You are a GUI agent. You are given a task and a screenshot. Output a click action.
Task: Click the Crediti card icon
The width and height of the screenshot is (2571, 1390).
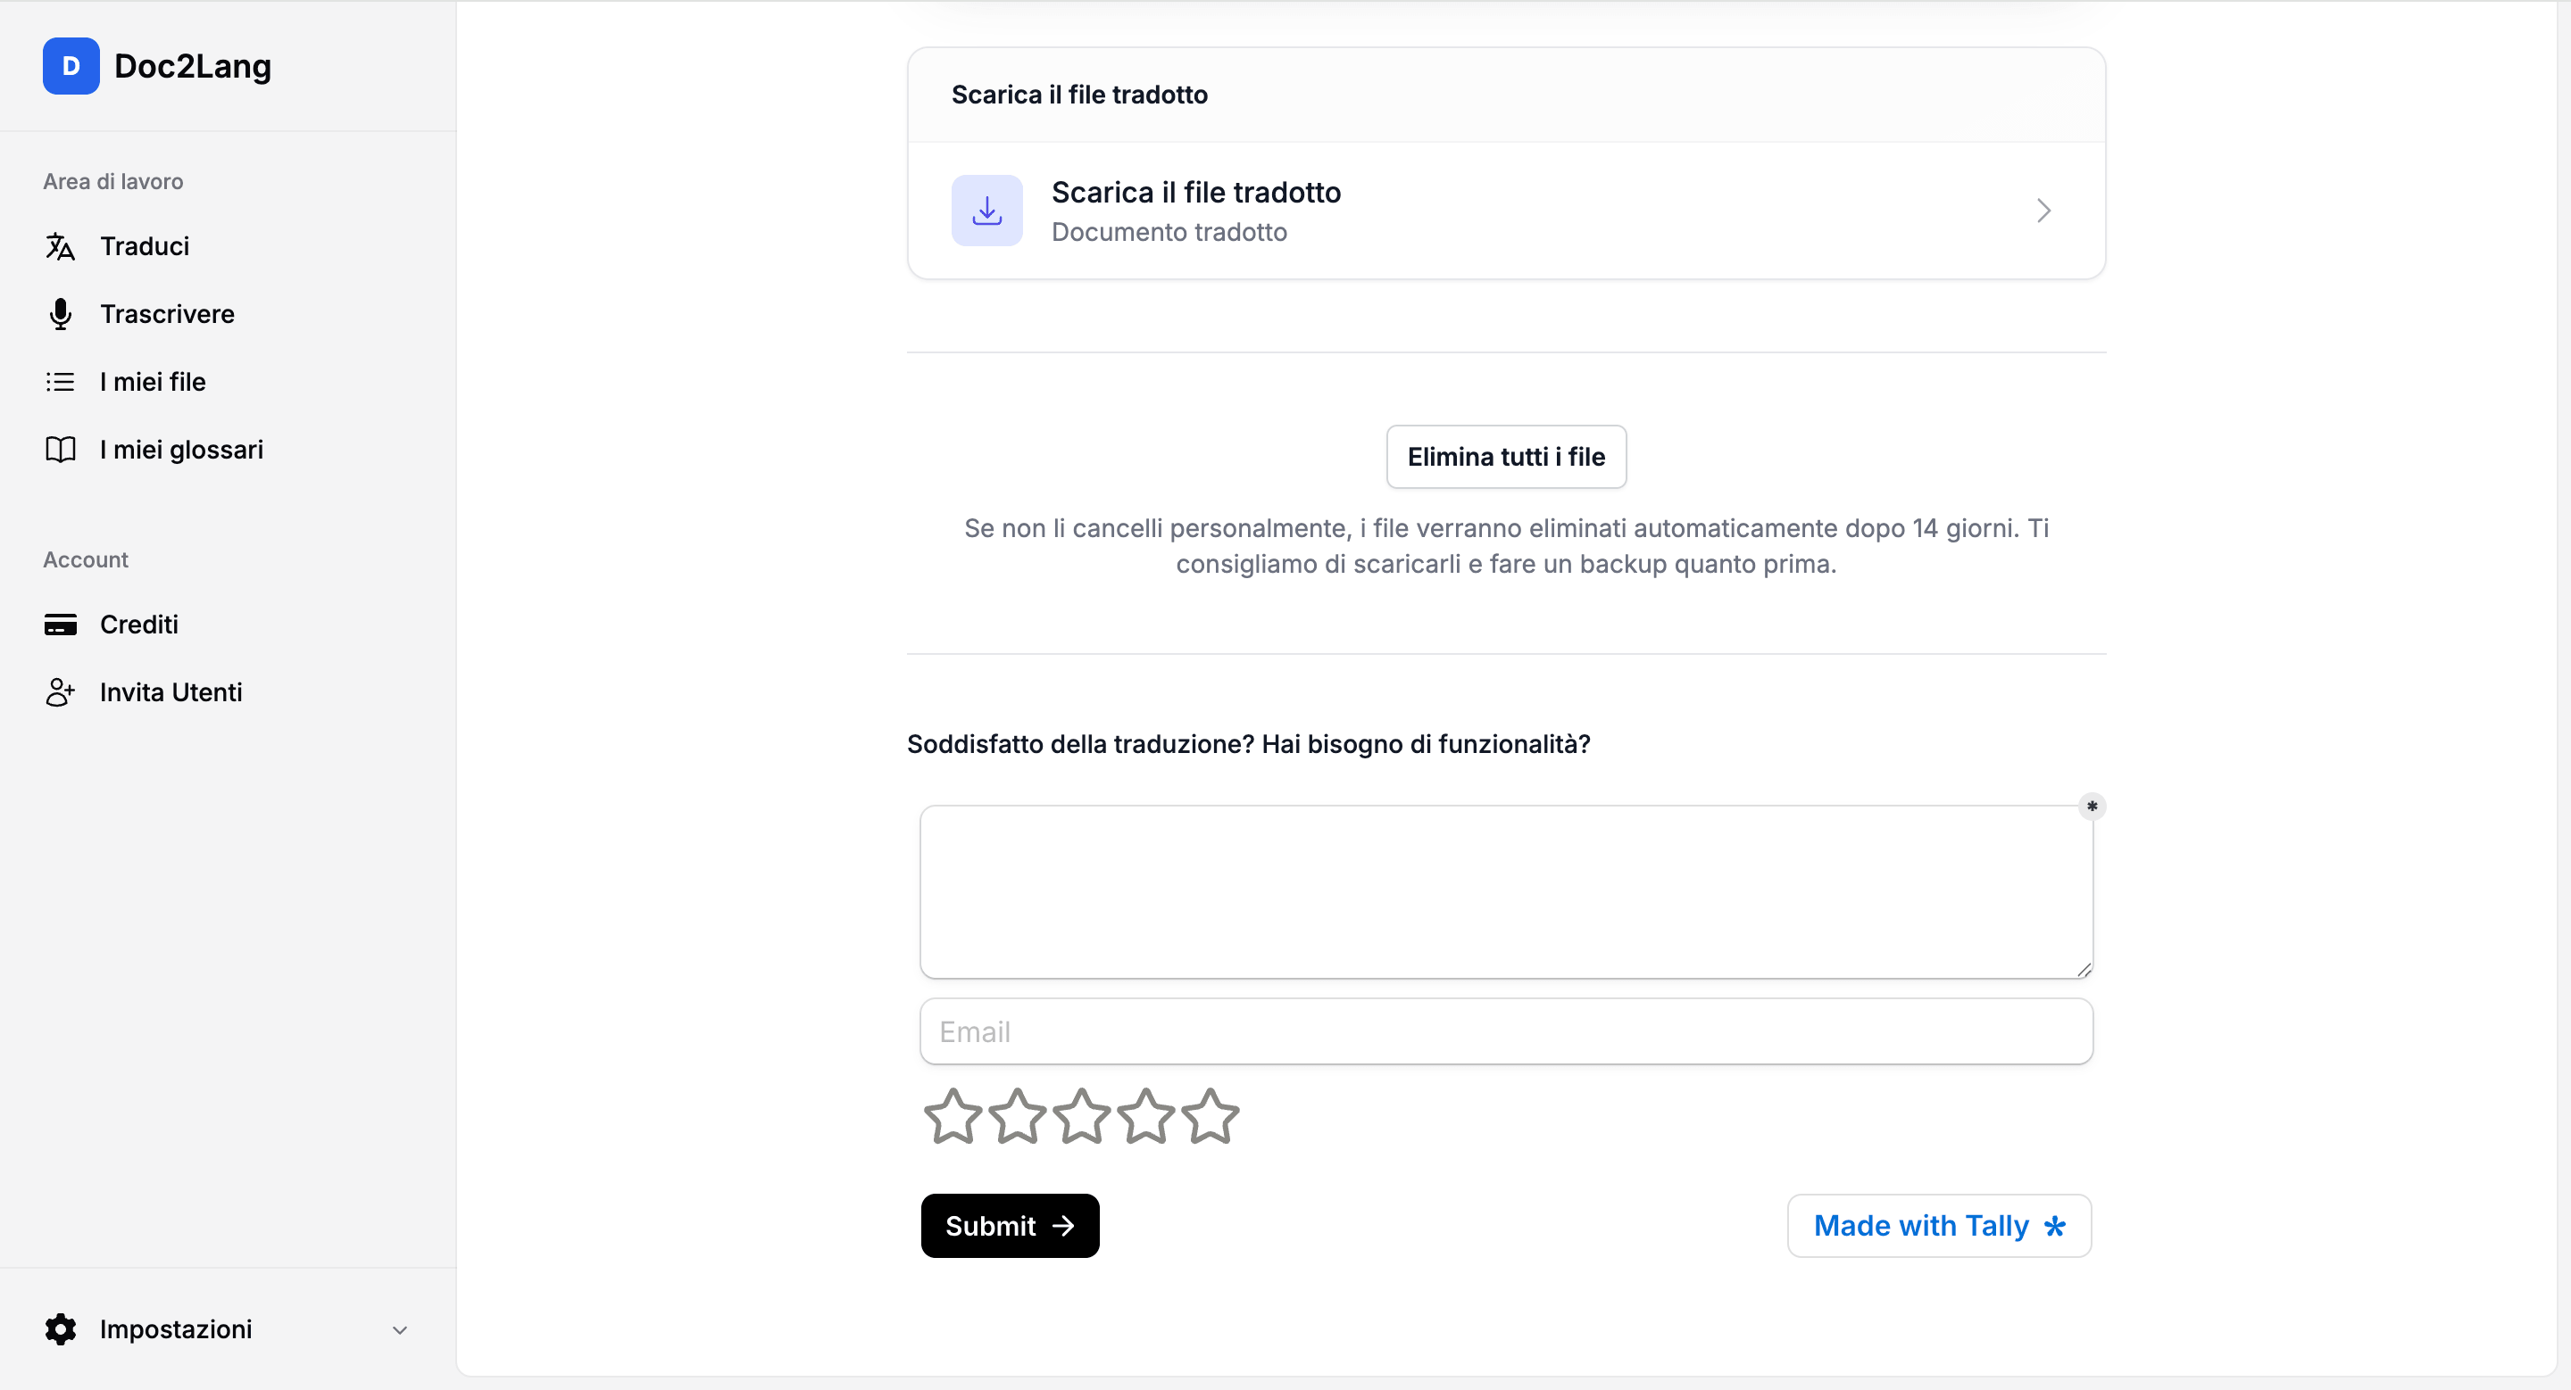click(60, 625)
